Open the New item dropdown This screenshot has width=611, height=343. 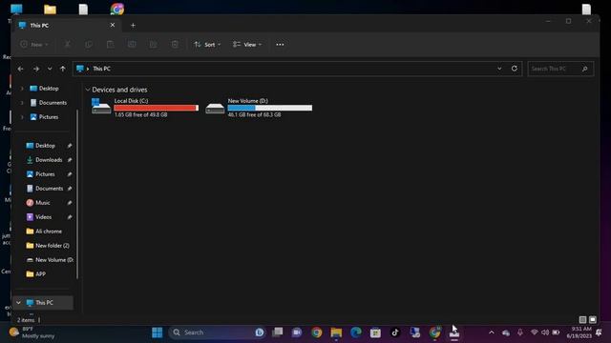34,45
